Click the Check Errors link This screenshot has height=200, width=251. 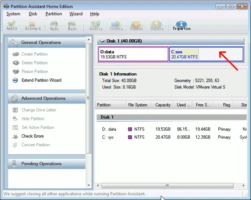33,136
